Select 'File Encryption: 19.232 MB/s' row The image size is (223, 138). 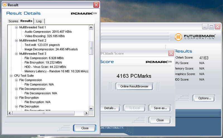click(43, 63)
